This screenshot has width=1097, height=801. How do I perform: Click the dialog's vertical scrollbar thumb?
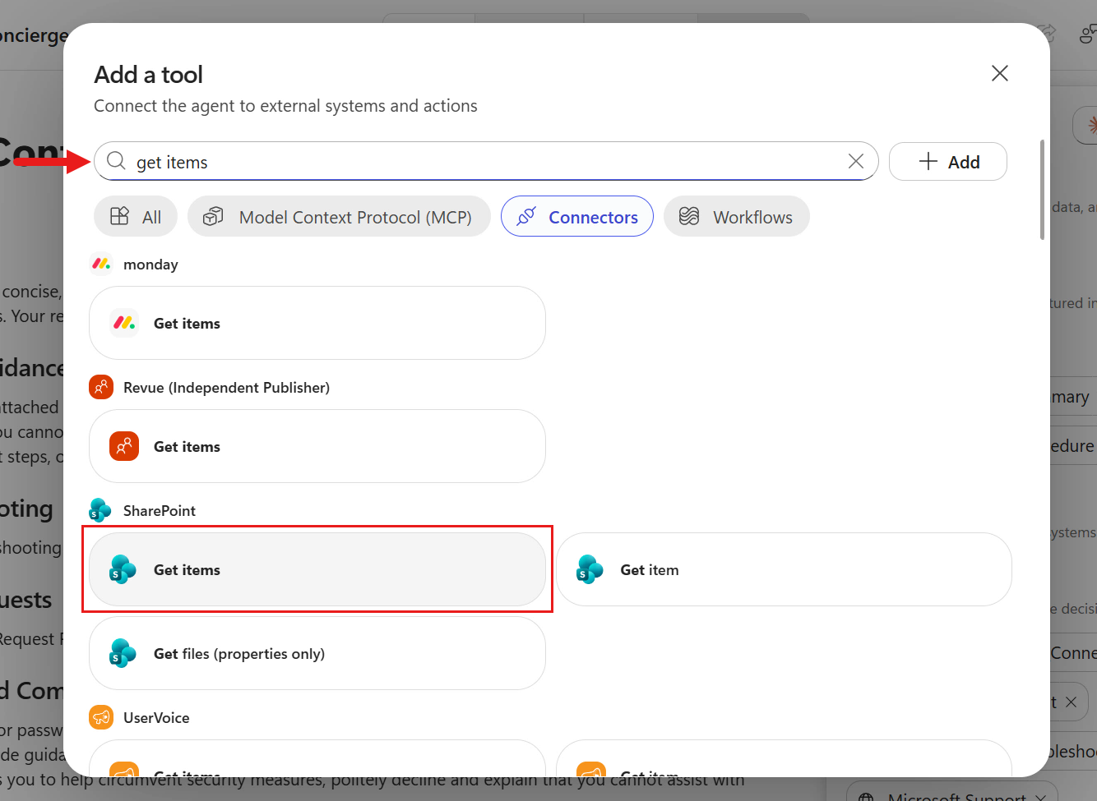pos(1042,190)
